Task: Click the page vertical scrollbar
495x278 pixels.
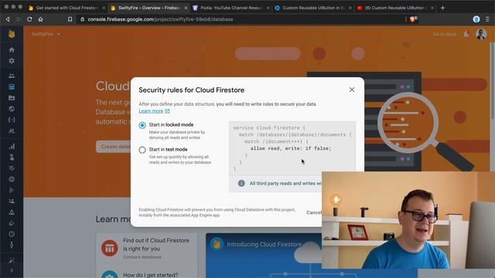Action: [x=493, y=81]
